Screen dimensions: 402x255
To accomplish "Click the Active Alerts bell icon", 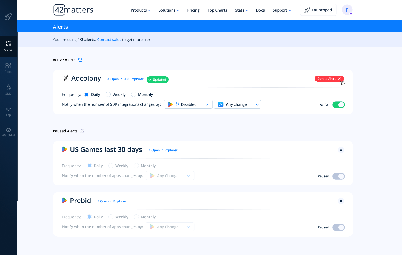I will (x=80, y=60).
